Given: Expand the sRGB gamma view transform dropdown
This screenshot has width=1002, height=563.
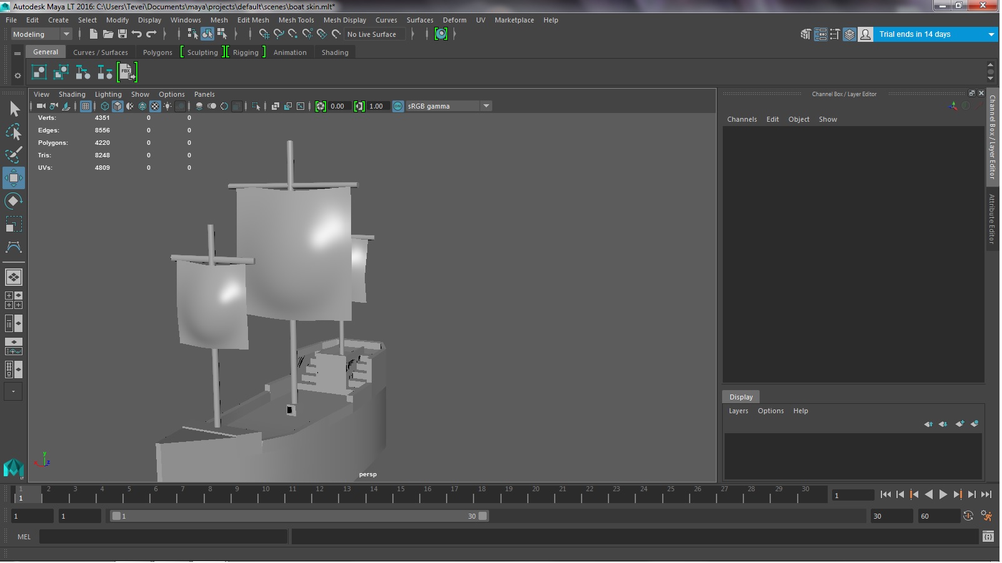Looking at the screenshot, I should click(486, 106).
